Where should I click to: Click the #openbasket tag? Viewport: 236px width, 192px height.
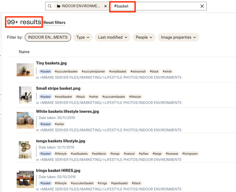pyautogui.click(x=119, y=183)
